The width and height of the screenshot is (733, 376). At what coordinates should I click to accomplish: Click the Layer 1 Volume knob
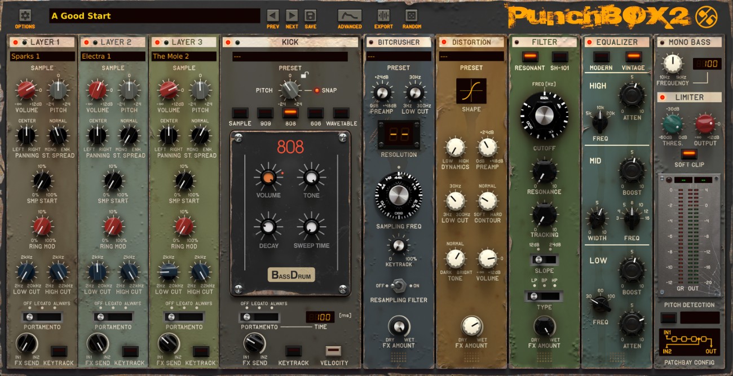click(x=27, y=90)
